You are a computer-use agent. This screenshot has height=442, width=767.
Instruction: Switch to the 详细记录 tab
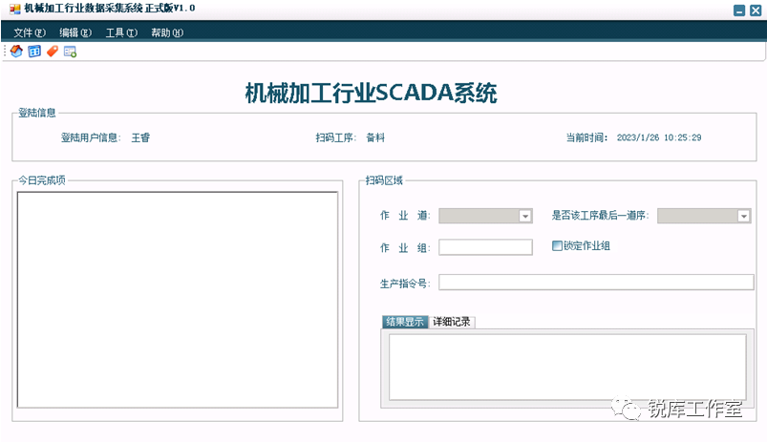(452, 322)
